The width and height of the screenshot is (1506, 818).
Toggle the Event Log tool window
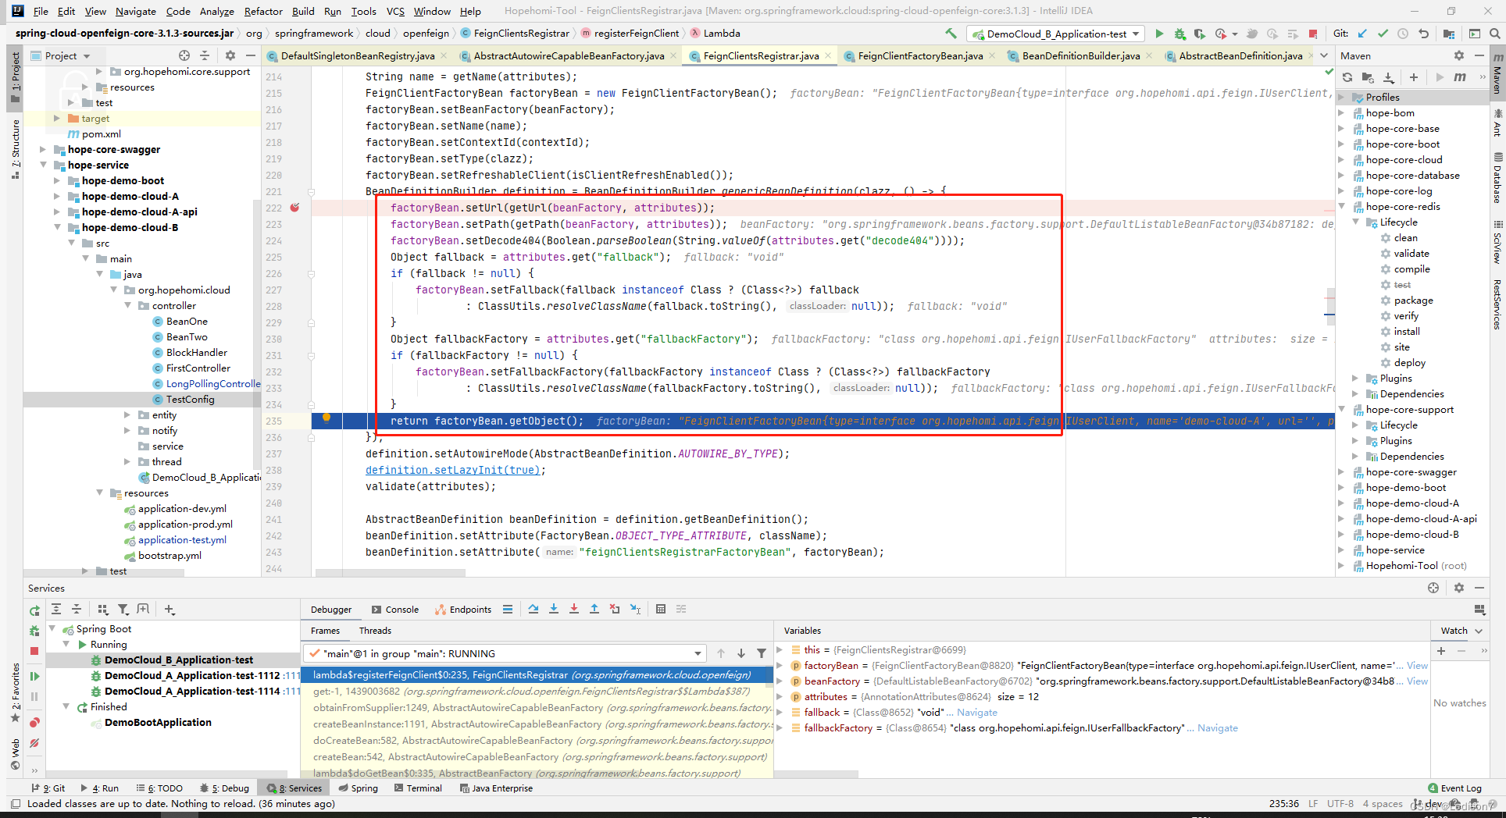coord(1454,788)
